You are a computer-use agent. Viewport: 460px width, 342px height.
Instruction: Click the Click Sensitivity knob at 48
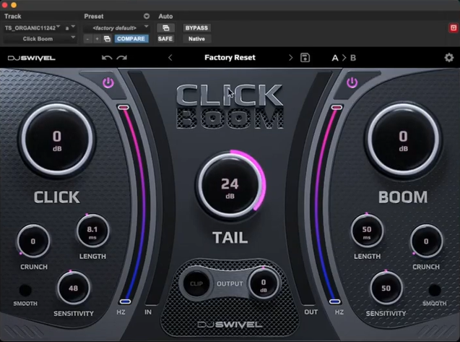(74, 288)
